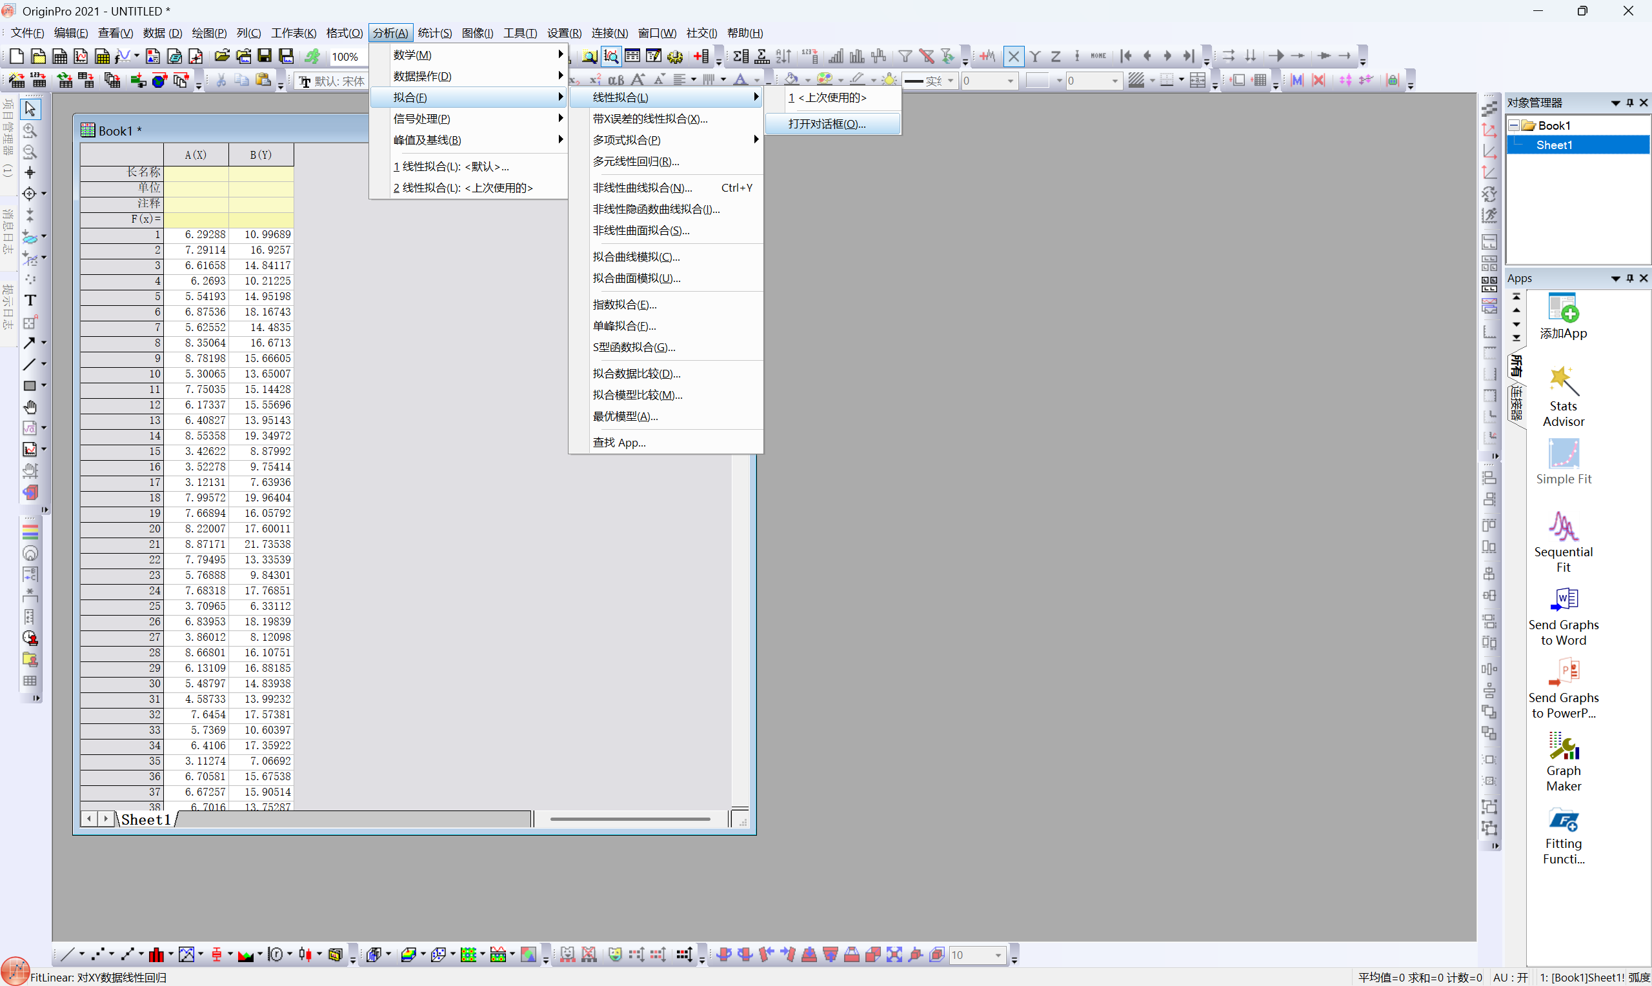Open Send Graphs to Word app

[1563, 616]
